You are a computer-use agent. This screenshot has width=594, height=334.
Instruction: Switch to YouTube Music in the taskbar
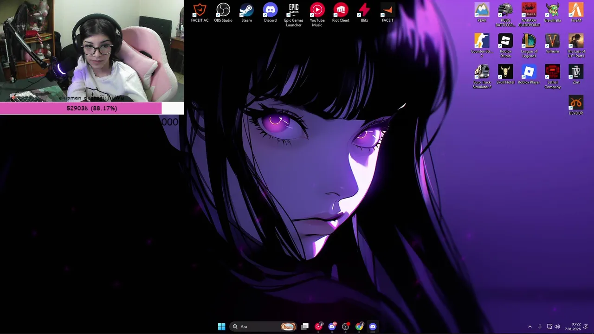(x=318, y=327)
